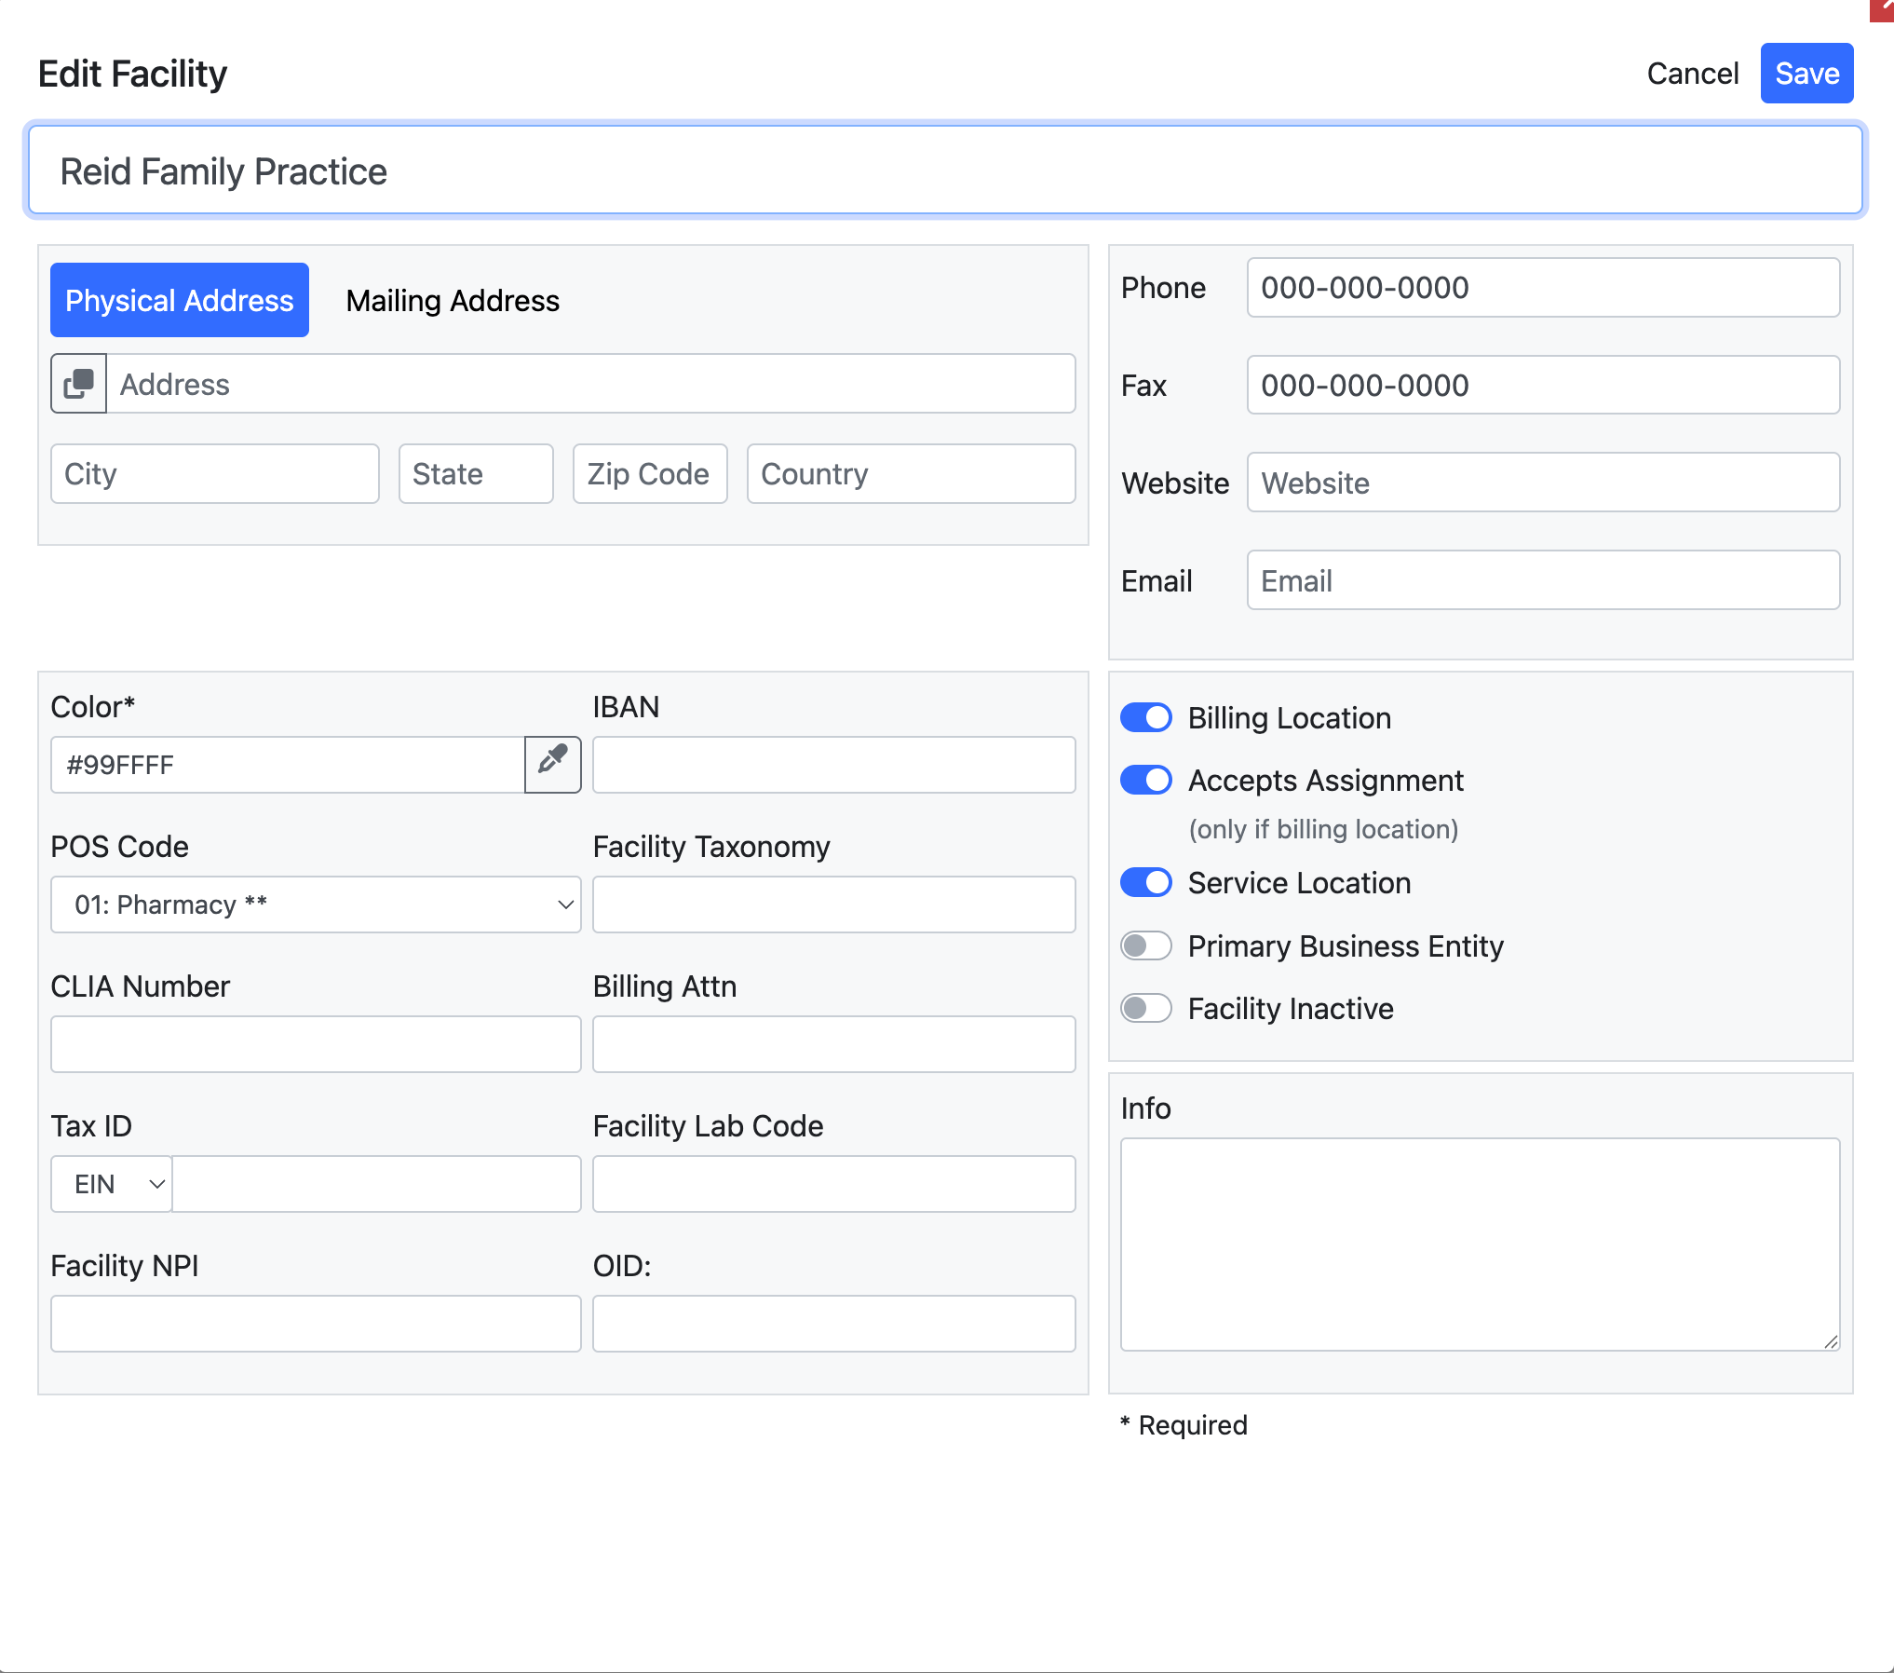Viewport: 1894px width, 1673px height.
Task: Open the color eyedropper picker
Action: pos(552,765)
